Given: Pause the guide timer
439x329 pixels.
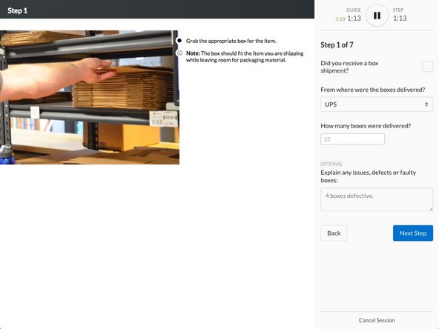Looking at the screenshot, I should (377, 16).
